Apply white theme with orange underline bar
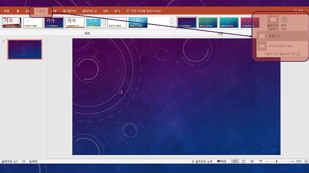 coord(75,23)
